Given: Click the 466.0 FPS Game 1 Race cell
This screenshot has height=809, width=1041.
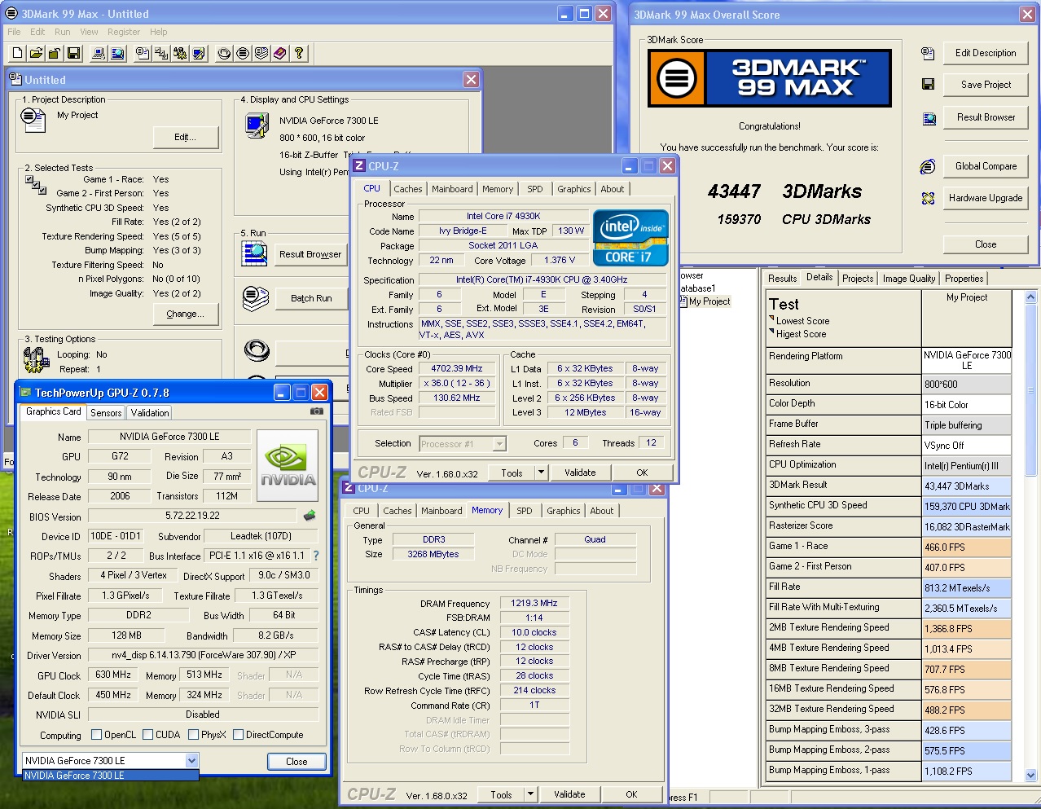Looking at the screenshot, I should pyautogui.click(x=967, y=547).
